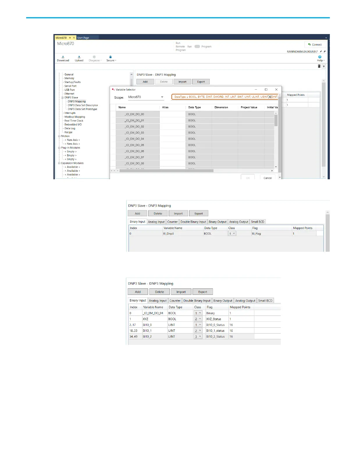356x461 pixels.
Task: Open the Secure lock menu
Action: [x=111, y=58]
